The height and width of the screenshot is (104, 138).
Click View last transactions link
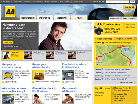(x=121, y=90)
